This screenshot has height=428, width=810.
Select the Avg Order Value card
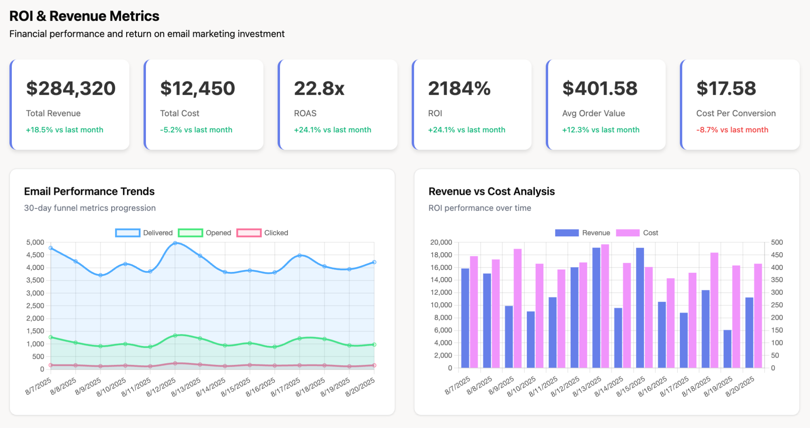click(x=605, y=104)
